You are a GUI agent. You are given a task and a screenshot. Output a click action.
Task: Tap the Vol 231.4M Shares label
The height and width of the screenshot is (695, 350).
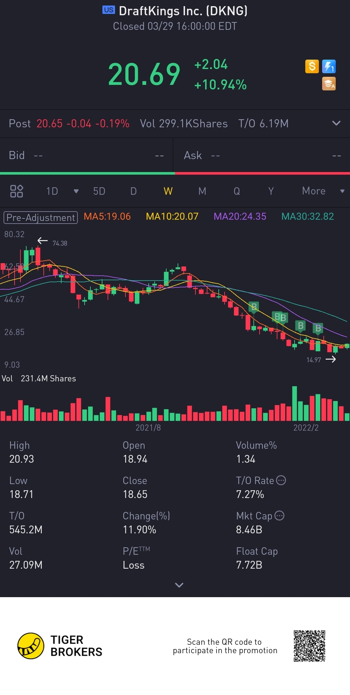[x=39, y=378]
